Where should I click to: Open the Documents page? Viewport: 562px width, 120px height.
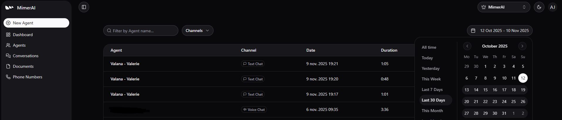click(23, 66)
